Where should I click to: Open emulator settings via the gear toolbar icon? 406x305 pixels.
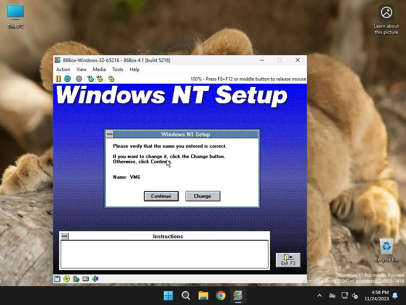[111, 79]
